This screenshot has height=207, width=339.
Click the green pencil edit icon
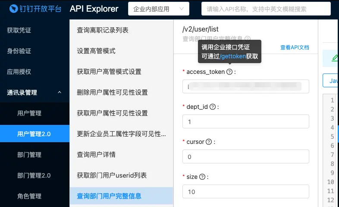[x=335, y=58]
